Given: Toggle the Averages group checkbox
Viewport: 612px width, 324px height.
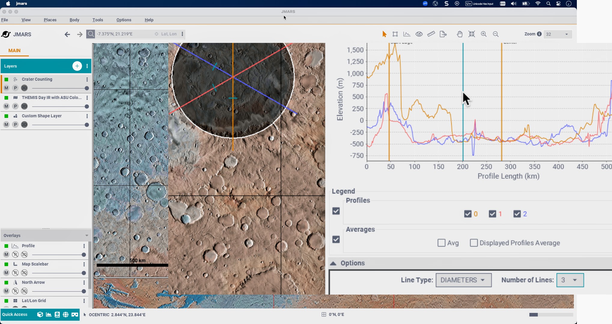Looking at the screenshot, I should point(336,239).
